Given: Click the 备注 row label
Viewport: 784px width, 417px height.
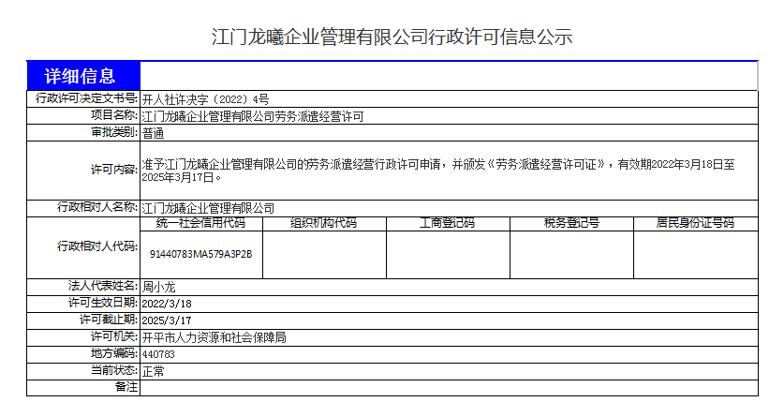Looking at the screenshot, I should click(126, 387).
